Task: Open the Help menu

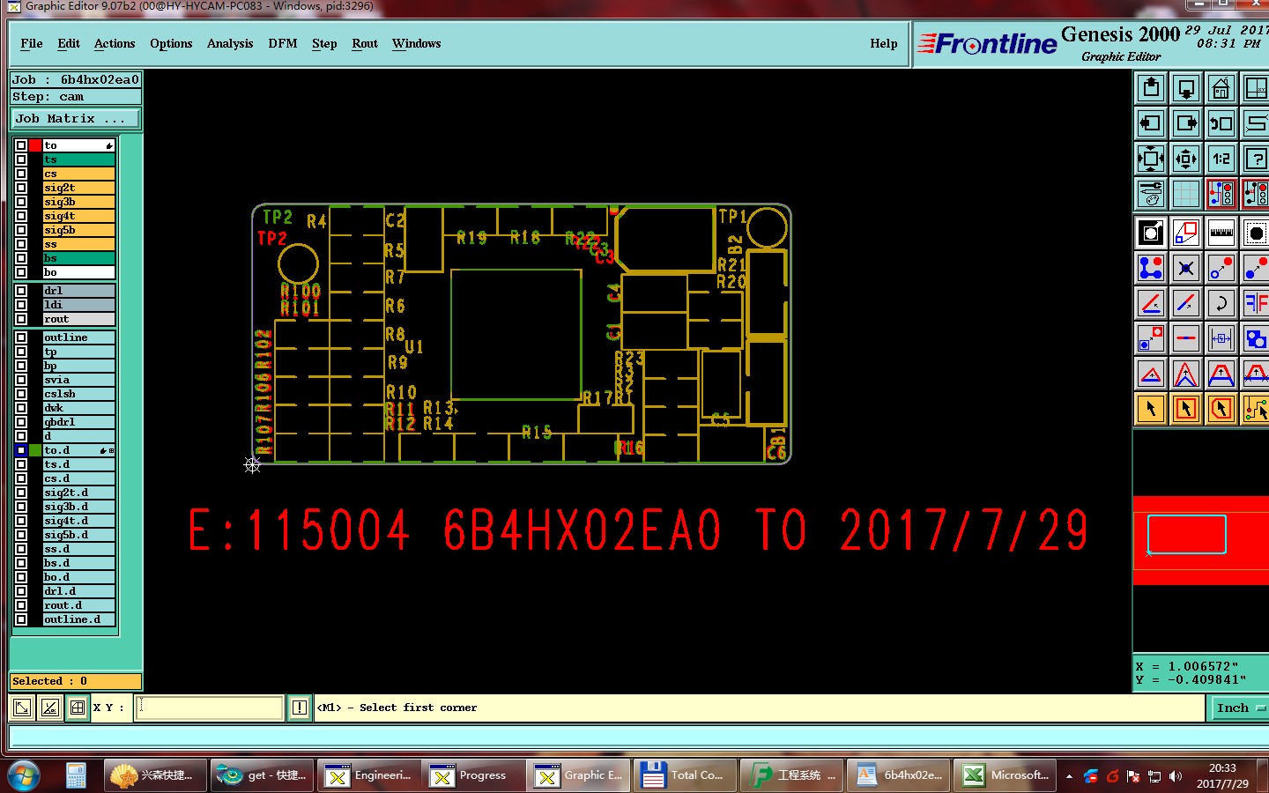Action: coord(884,43)
